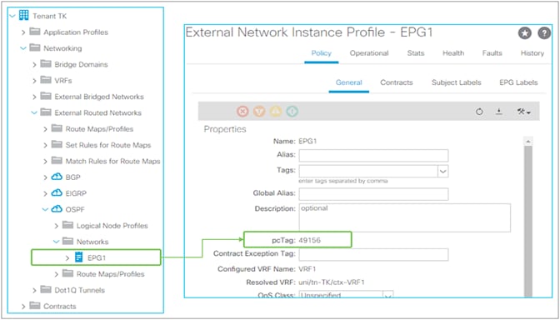
Task: Click the pcTag value 49156
Action: [x=310, y=240]
